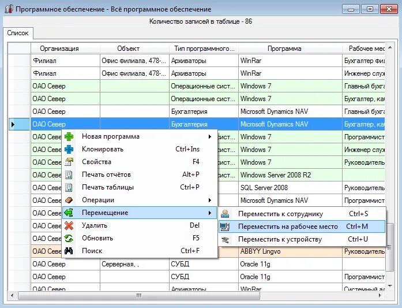Screen dimensions: 402x308
Task: Click the device icon beside Переместить к устройству
Action: [x=225, y=239]
